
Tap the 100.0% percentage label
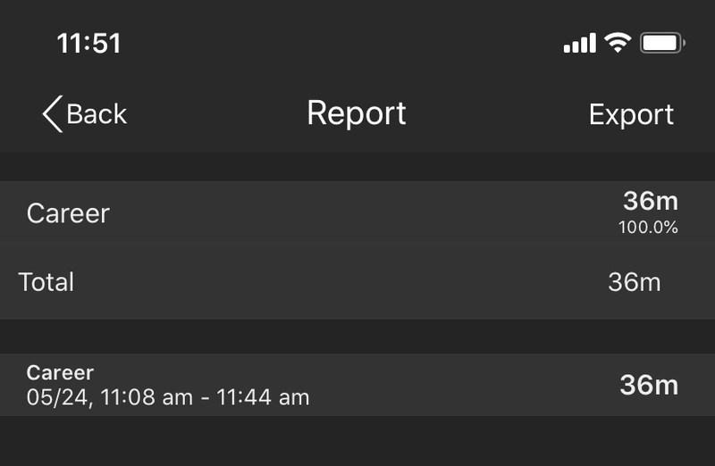(648, 228)
